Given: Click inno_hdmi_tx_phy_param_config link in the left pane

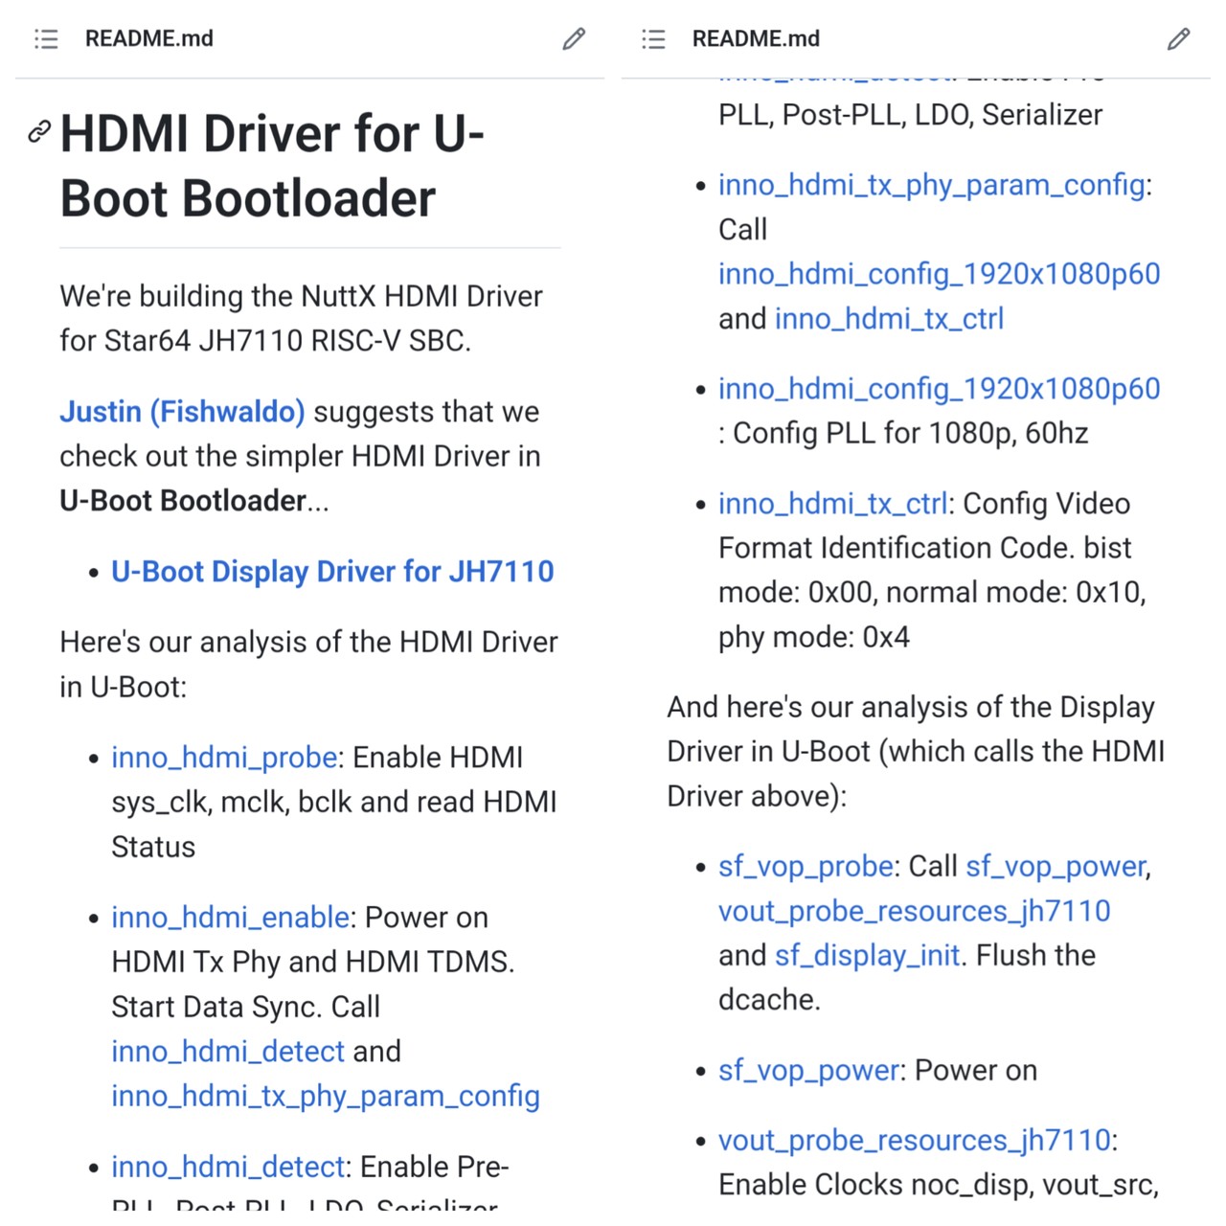Looking at the screenshot, I should pos(326,1096).
